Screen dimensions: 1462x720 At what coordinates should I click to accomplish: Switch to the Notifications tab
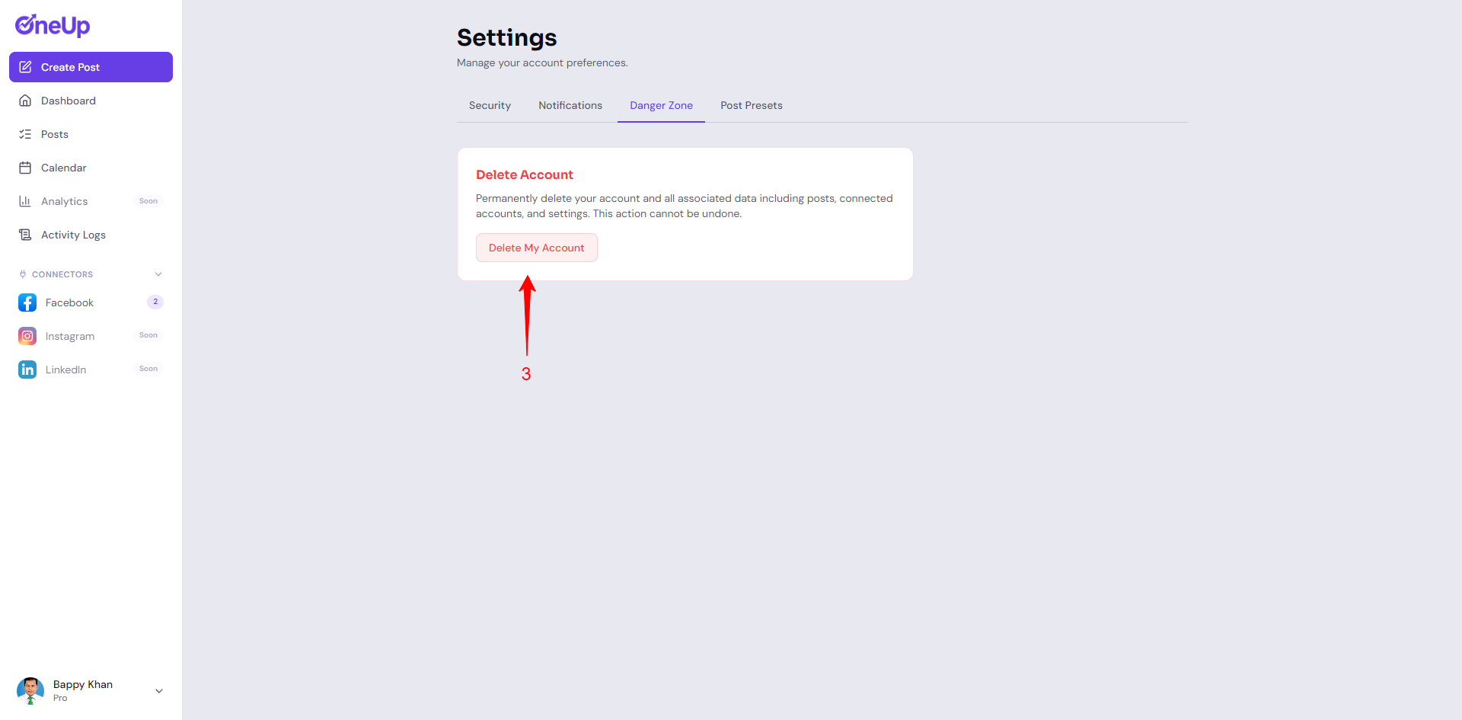[570, 106]
